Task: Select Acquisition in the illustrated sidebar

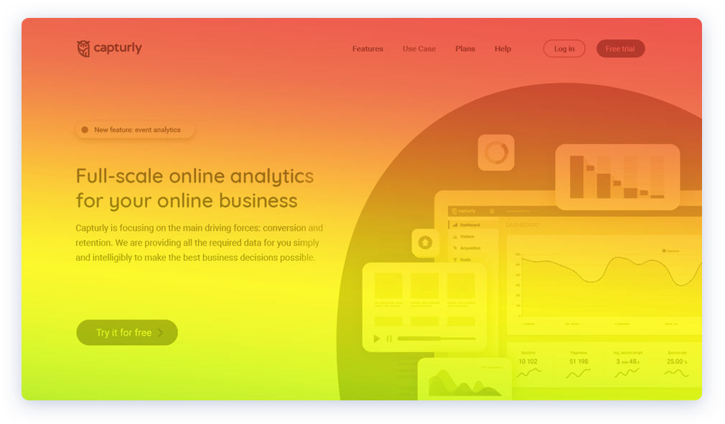Action: pos(467,249)
